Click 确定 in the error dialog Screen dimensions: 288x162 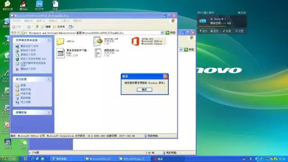[x=144, y=90]
